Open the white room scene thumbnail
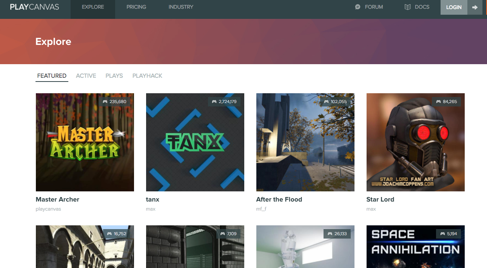Image resolution: width=487 pixels, height=268 pixels. coord(305,247)
